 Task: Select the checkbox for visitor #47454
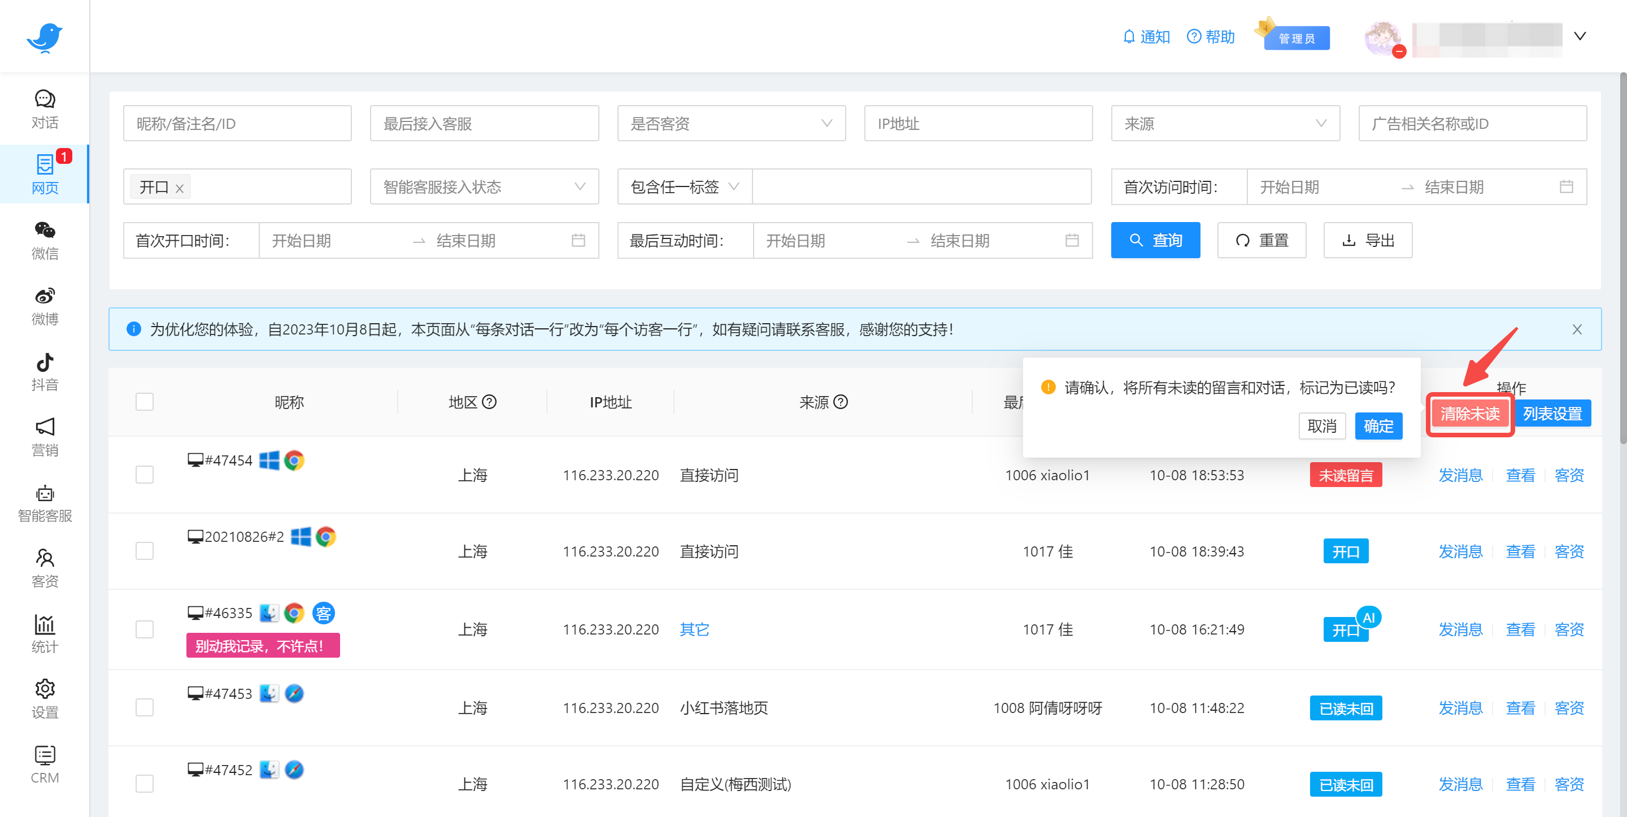(x=145, y=475)
